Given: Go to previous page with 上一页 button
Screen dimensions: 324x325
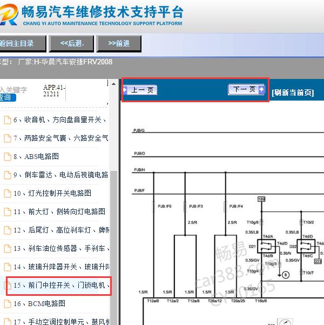Looking at the screenshot, I should (x=140, y=90).
